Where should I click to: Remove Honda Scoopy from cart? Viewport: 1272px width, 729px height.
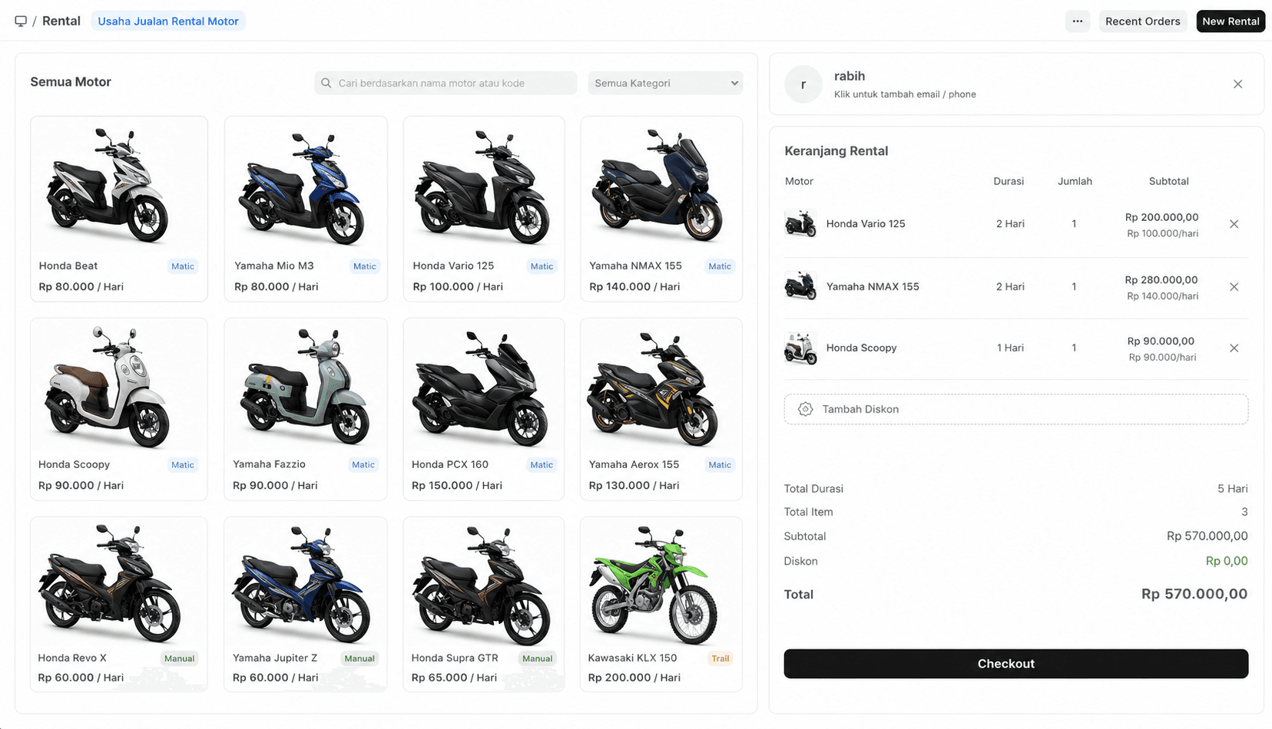[1234, 348]
